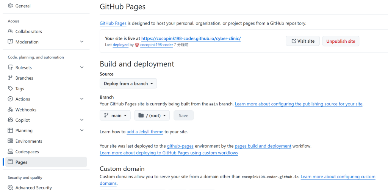388x190 pixels.
Task: Open Learn more about configuring custom domains
Action: [338, 177]
